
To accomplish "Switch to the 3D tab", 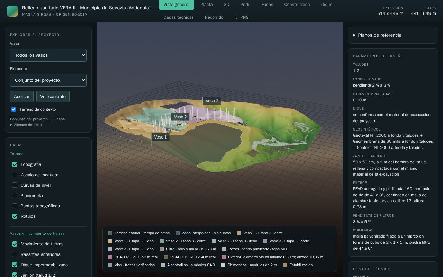I will point(227,5).
